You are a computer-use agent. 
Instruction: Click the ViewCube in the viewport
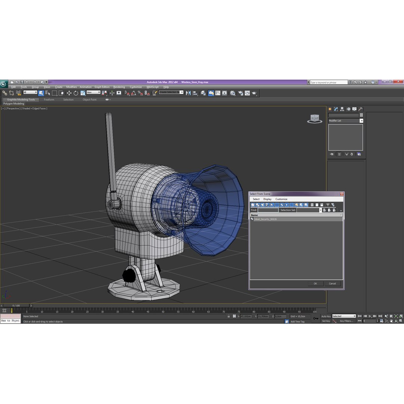tap(315, 119)
